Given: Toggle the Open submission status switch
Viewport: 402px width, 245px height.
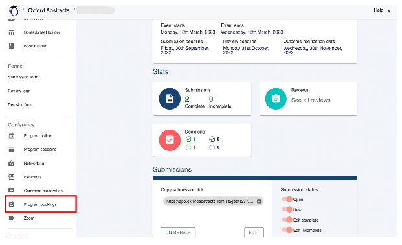Looking at the screenshot, I should 287,199.
